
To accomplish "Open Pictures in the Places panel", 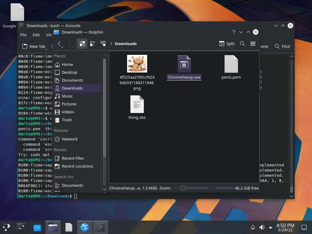I will click(x=77, y=104).
